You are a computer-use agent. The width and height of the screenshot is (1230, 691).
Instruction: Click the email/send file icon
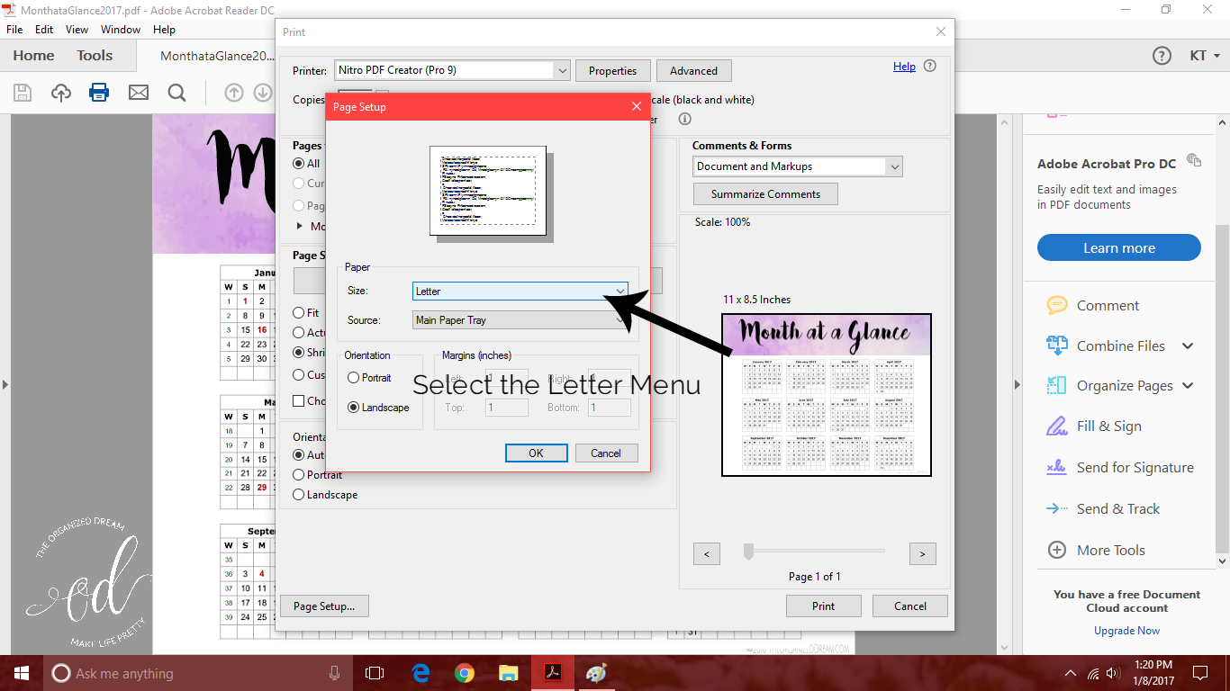(138, 93)
